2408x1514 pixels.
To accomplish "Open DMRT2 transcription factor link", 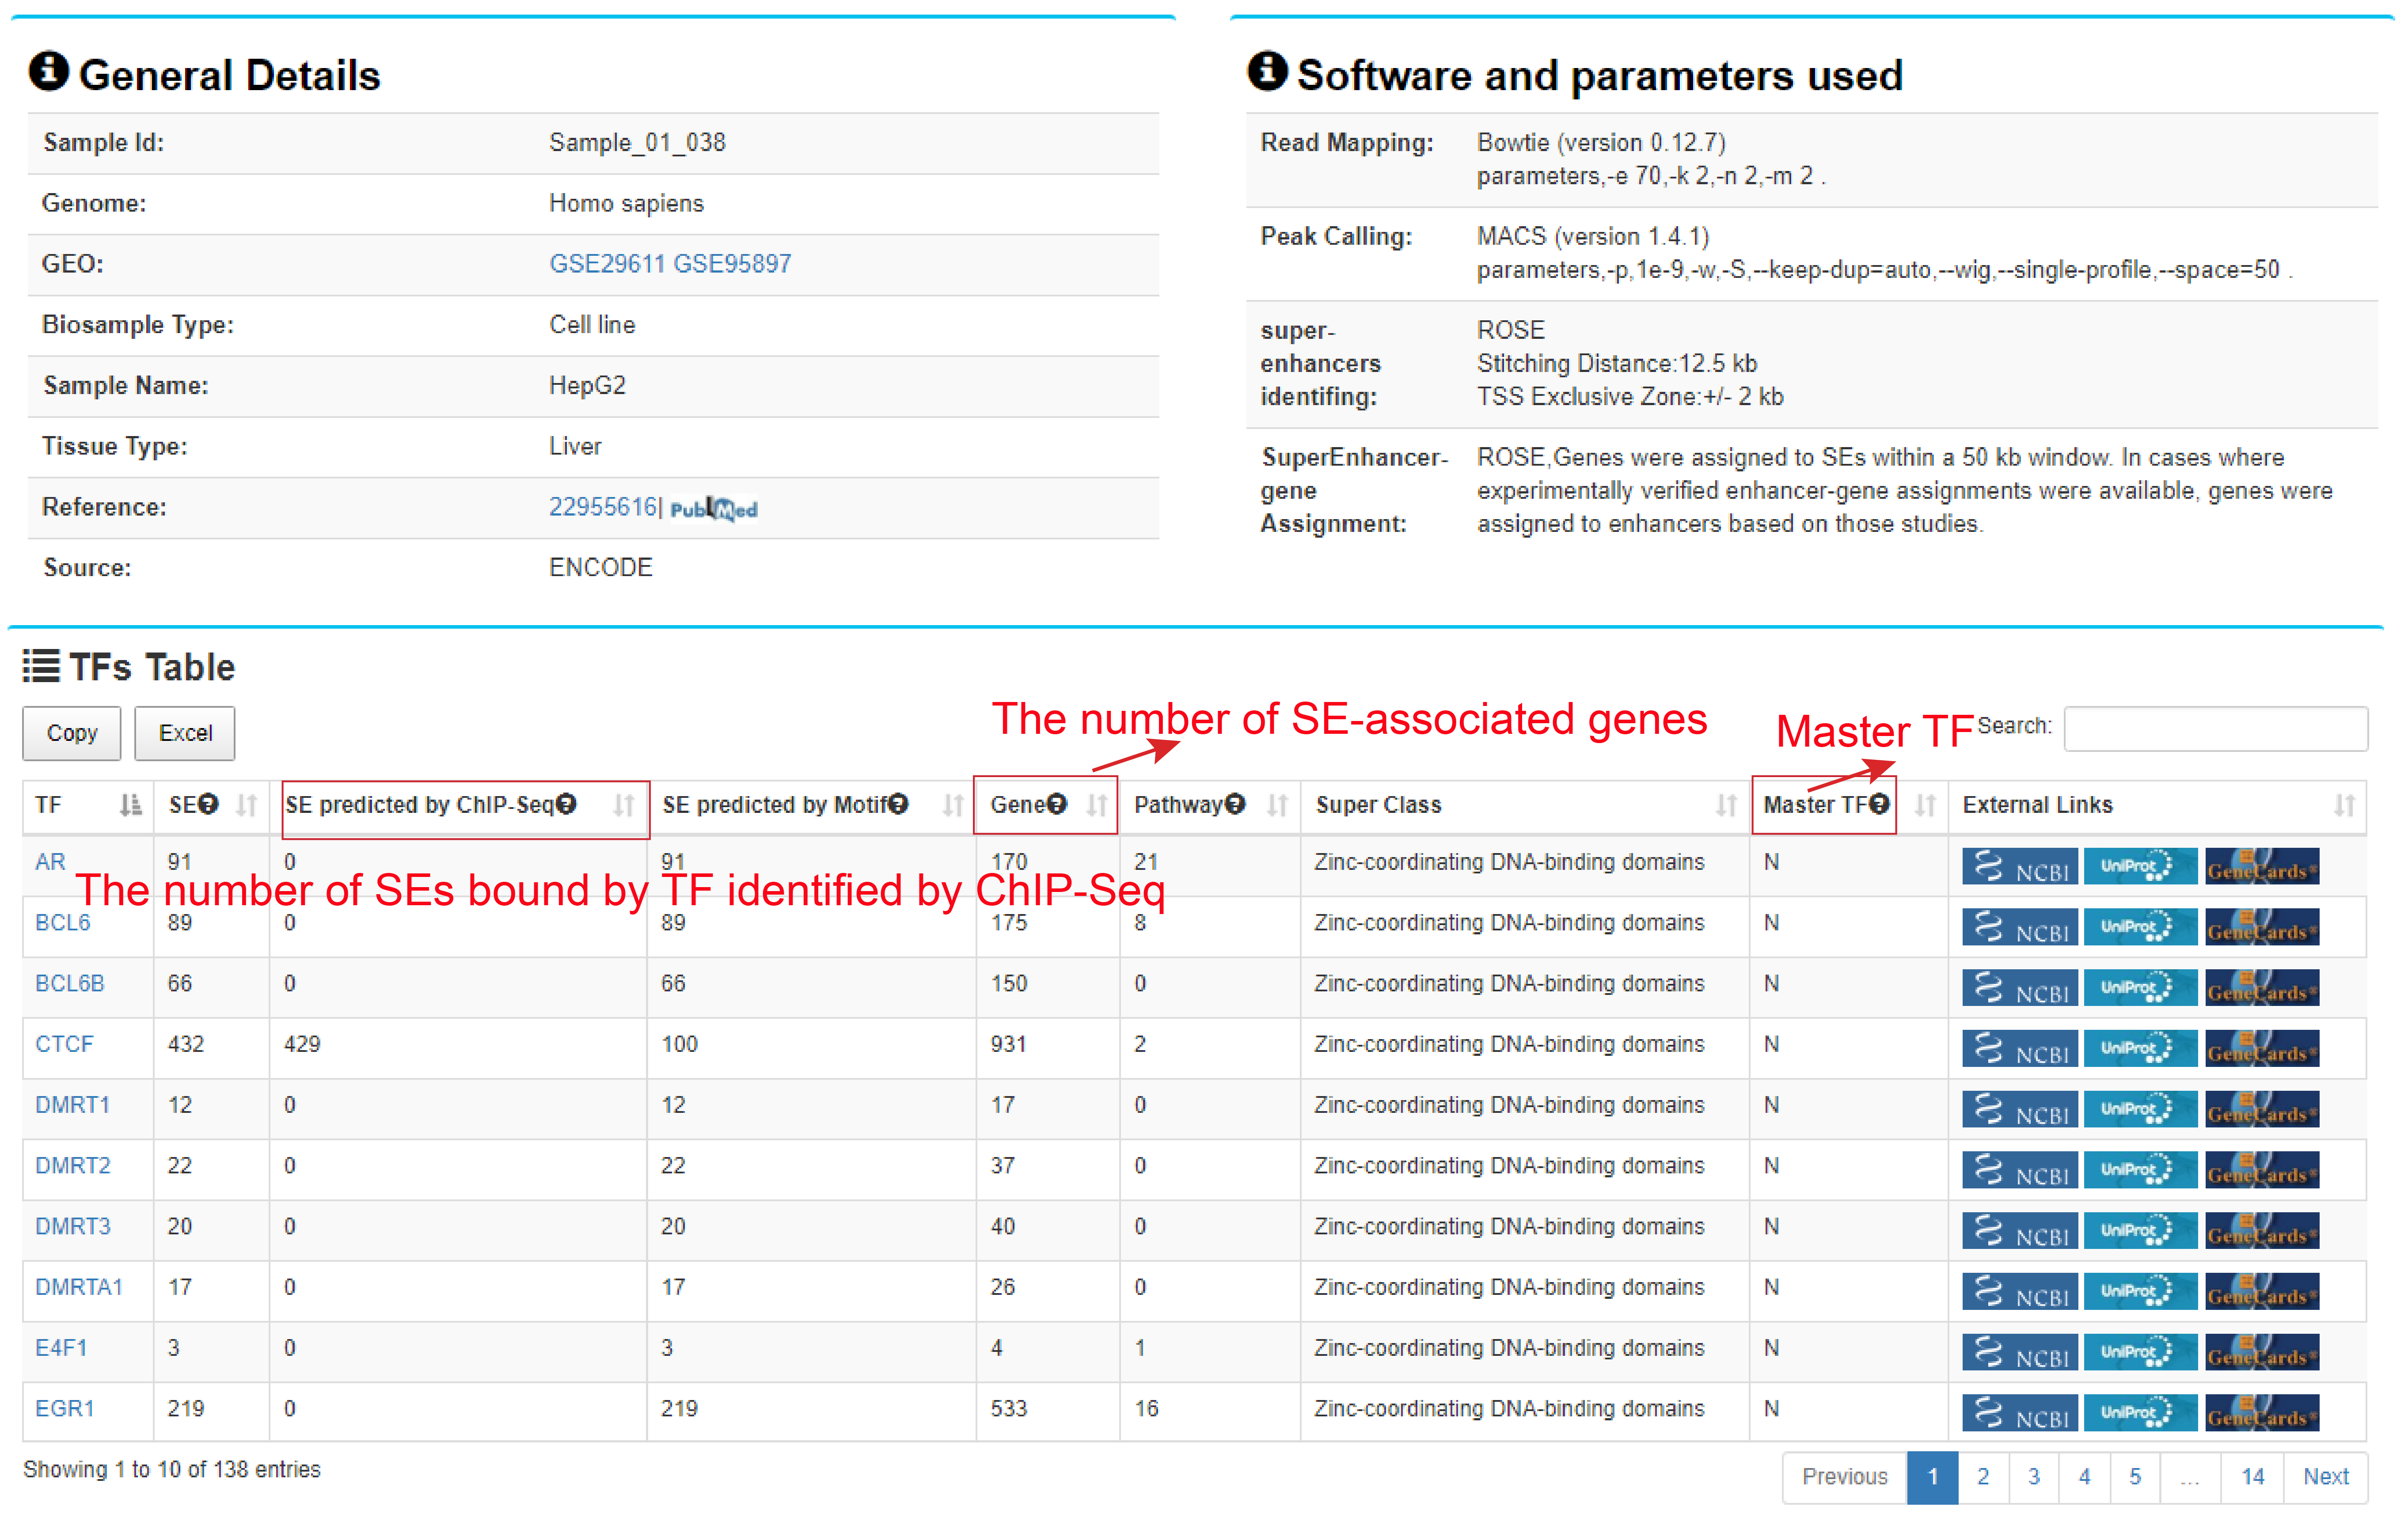I will [72, 1166].
